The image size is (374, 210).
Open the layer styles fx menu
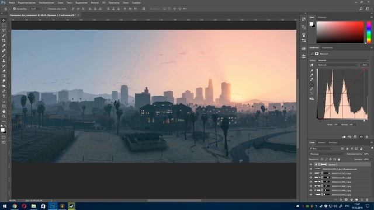[341, 199]
